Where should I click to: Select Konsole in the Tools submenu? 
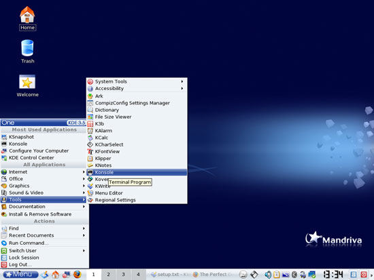(137, 172)
